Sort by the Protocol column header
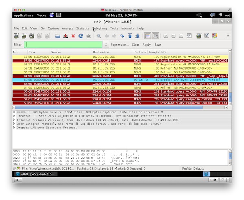Viewport: 244px width, 200px height. (x=140, y=52)
